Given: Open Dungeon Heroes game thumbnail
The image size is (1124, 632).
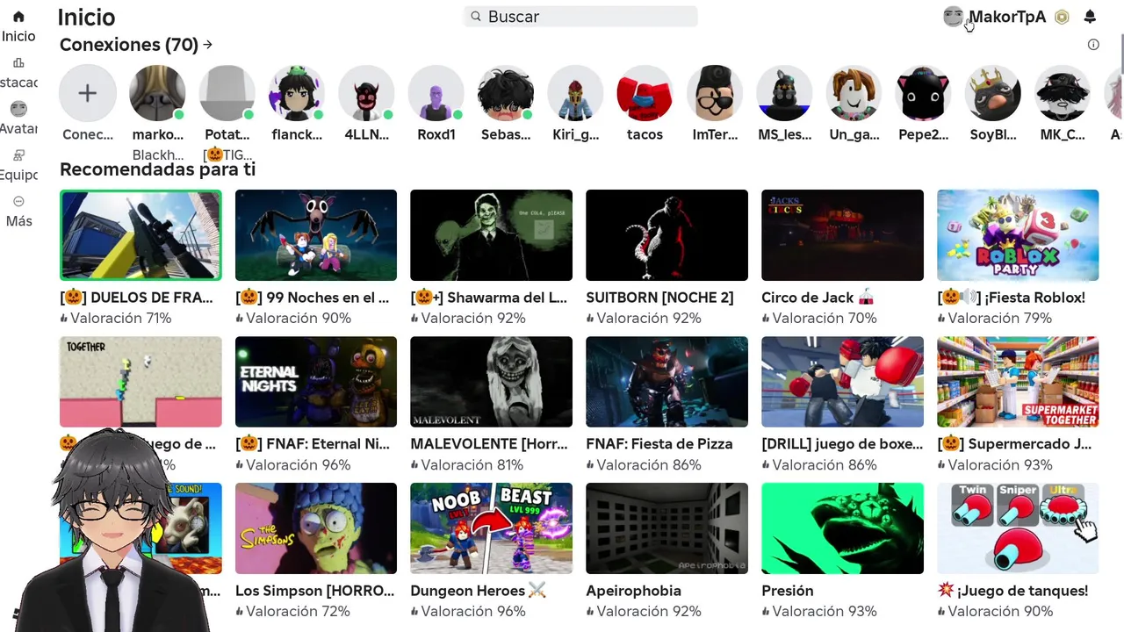Looking at the screenshot, I should 492,528.
